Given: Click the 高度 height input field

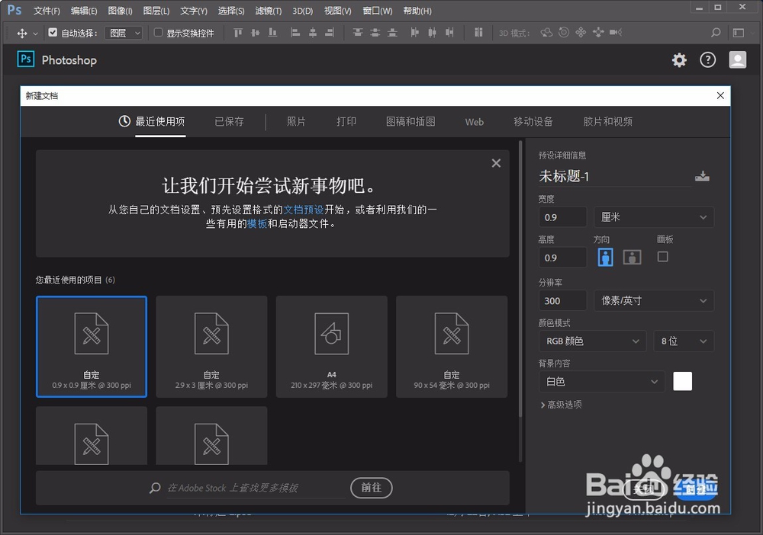Looking at the screenshot, I should coord(562,258).
